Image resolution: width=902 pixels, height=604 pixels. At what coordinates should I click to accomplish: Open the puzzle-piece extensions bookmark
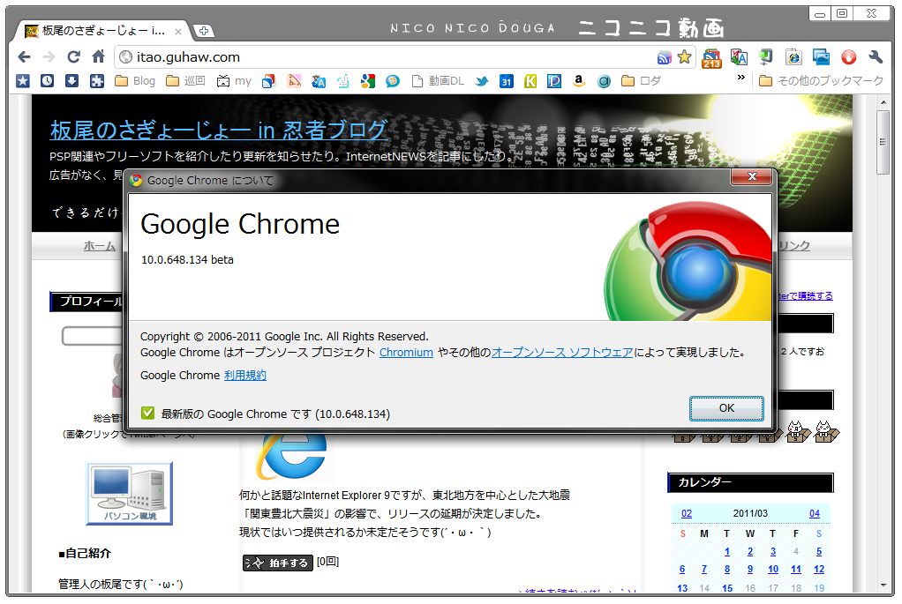click(97, 81)
